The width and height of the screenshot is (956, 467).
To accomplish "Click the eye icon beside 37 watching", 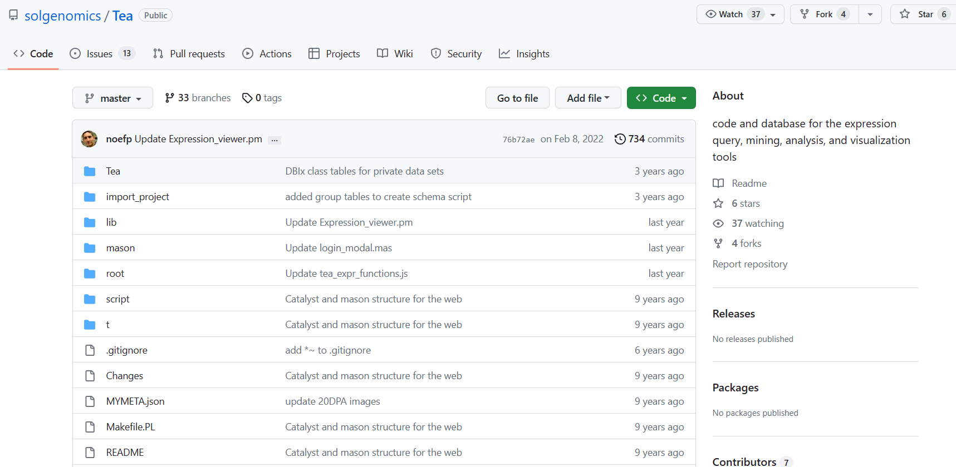I will click(x=718, y=223).
